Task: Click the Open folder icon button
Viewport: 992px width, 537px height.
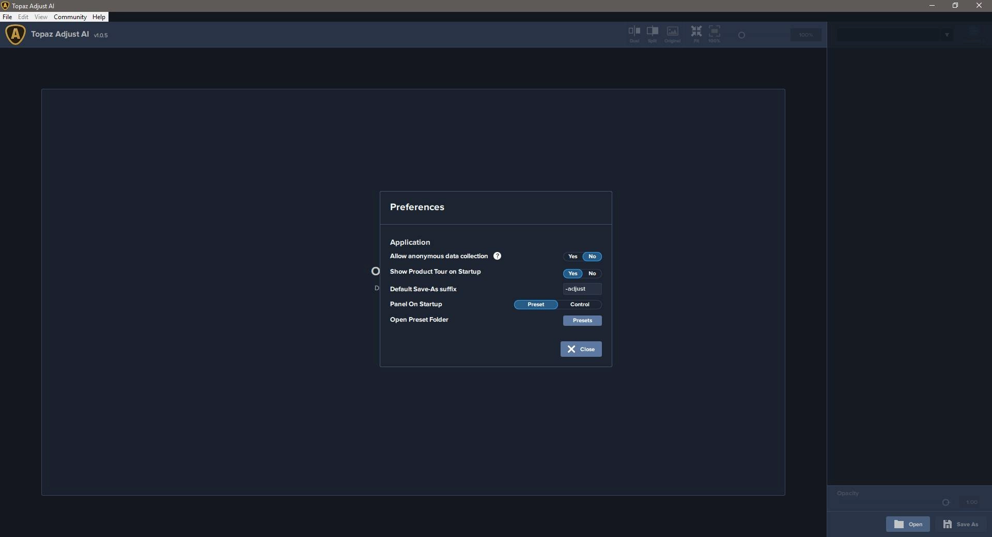Action: coord(908,524)
